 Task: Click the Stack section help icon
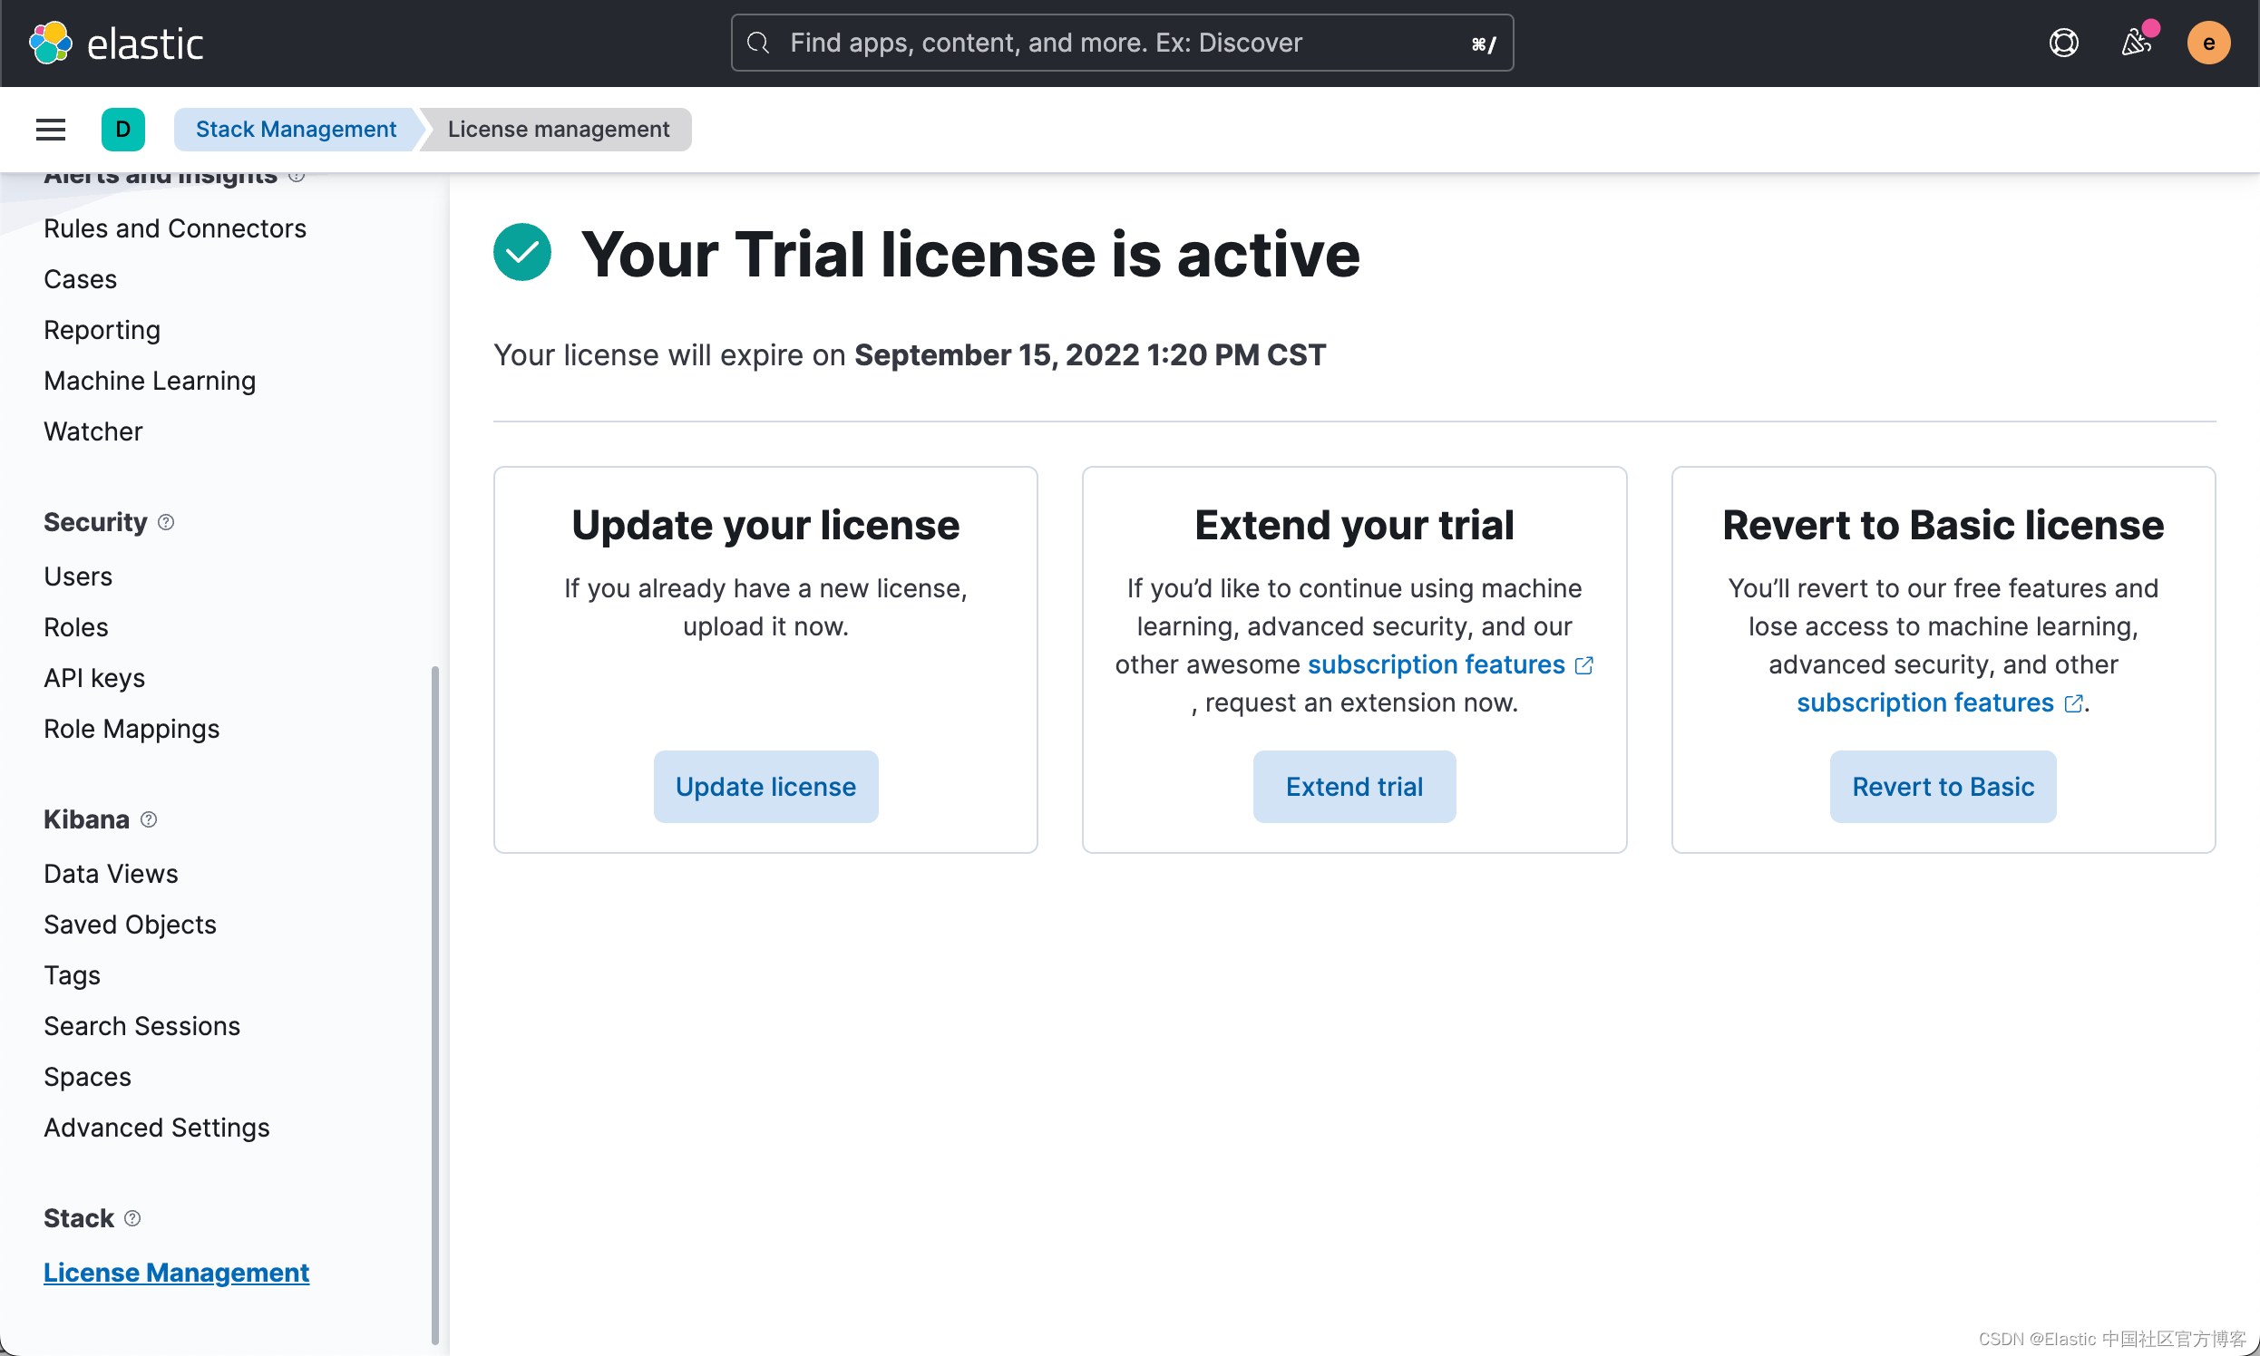(132, 1218)
